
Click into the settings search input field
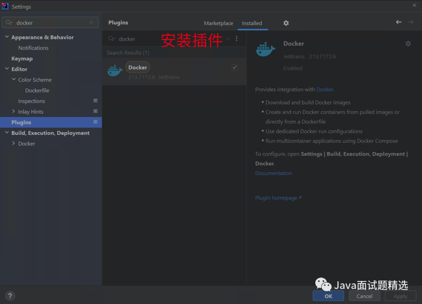(x=50, y=23)
